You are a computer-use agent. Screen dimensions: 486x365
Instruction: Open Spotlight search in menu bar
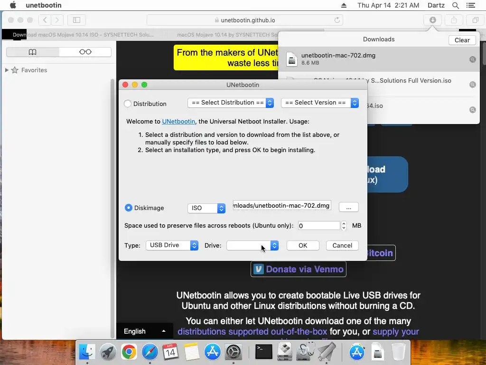pos(455,5)
